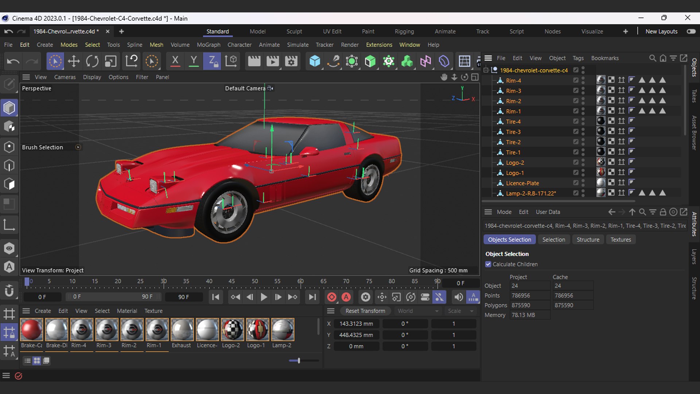Open the Simulate menu
The image size is (700, 394).
297,45
